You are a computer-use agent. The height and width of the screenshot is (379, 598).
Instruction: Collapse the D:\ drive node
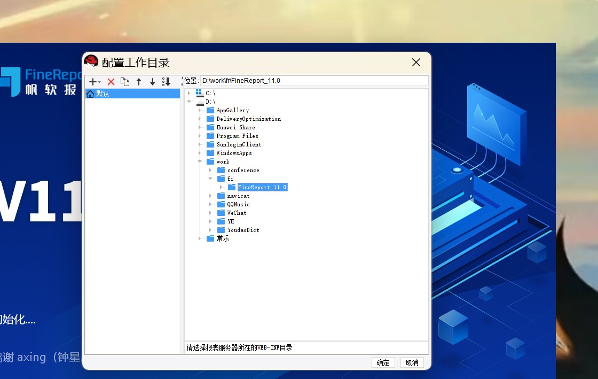click(x=189, y=102)
